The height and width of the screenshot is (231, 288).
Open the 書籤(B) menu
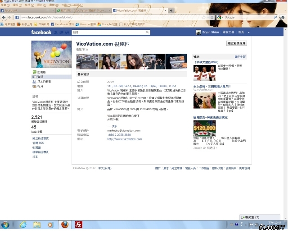click(x=54, y=5)
